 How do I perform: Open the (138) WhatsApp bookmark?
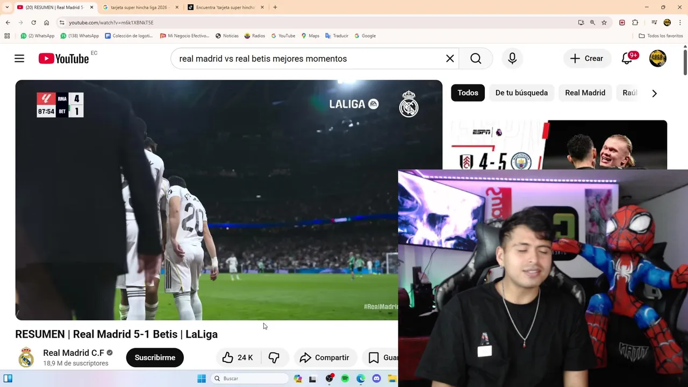80,36
